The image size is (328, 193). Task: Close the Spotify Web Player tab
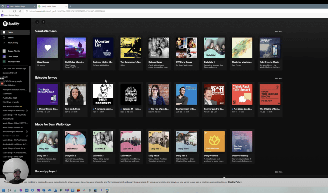pos(66,6)
